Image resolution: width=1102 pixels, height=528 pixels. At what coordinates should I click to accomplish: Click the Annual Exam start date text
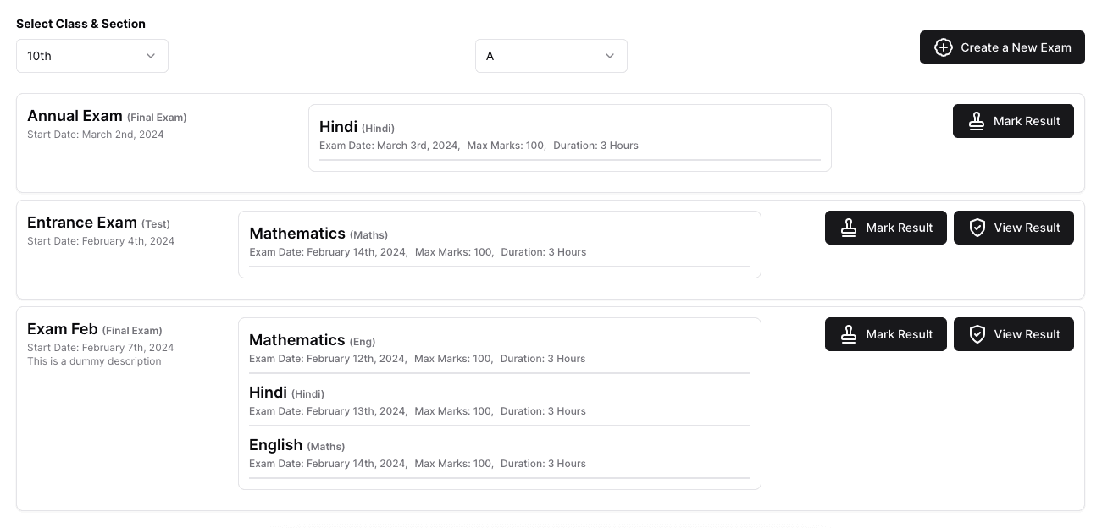[96, 135]
